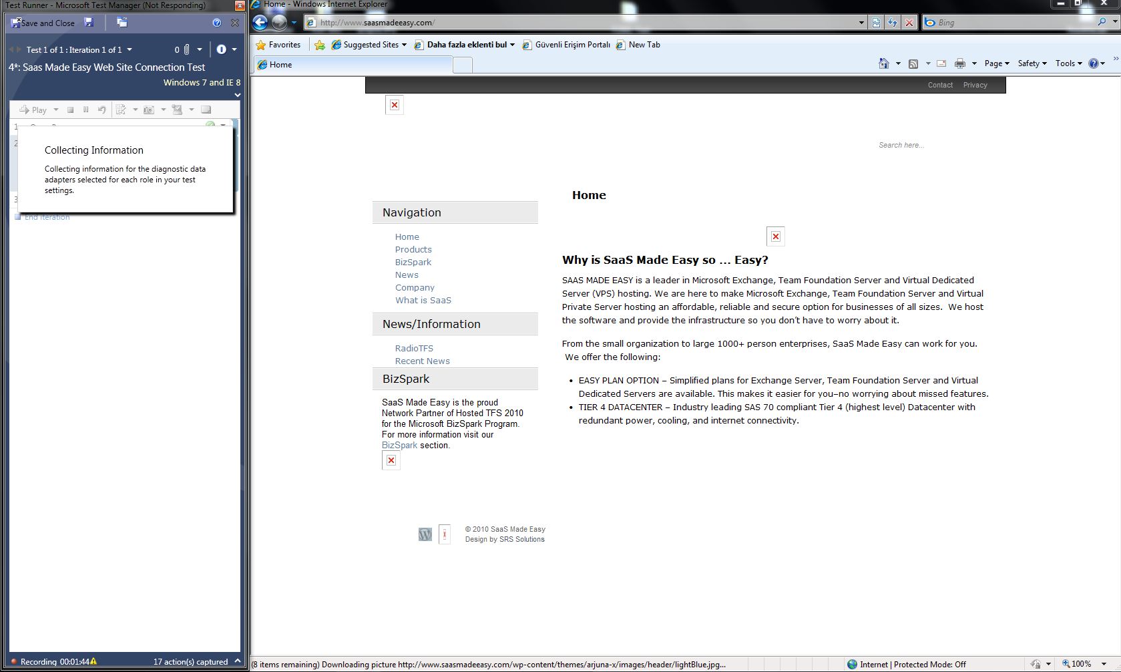This screenshot has width=1121, height=672.
Task: Click the paperclip attachments icon
Action: 187,49
